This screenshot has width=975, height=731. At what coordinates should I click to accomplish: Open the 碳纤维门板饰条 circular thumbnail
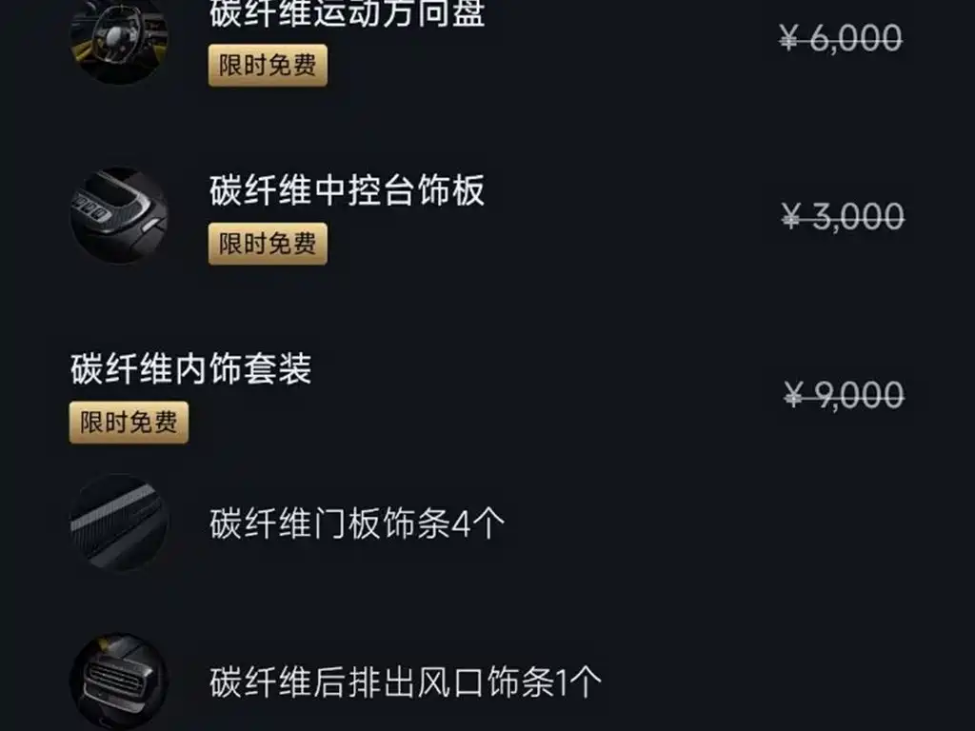coord(119,523)
